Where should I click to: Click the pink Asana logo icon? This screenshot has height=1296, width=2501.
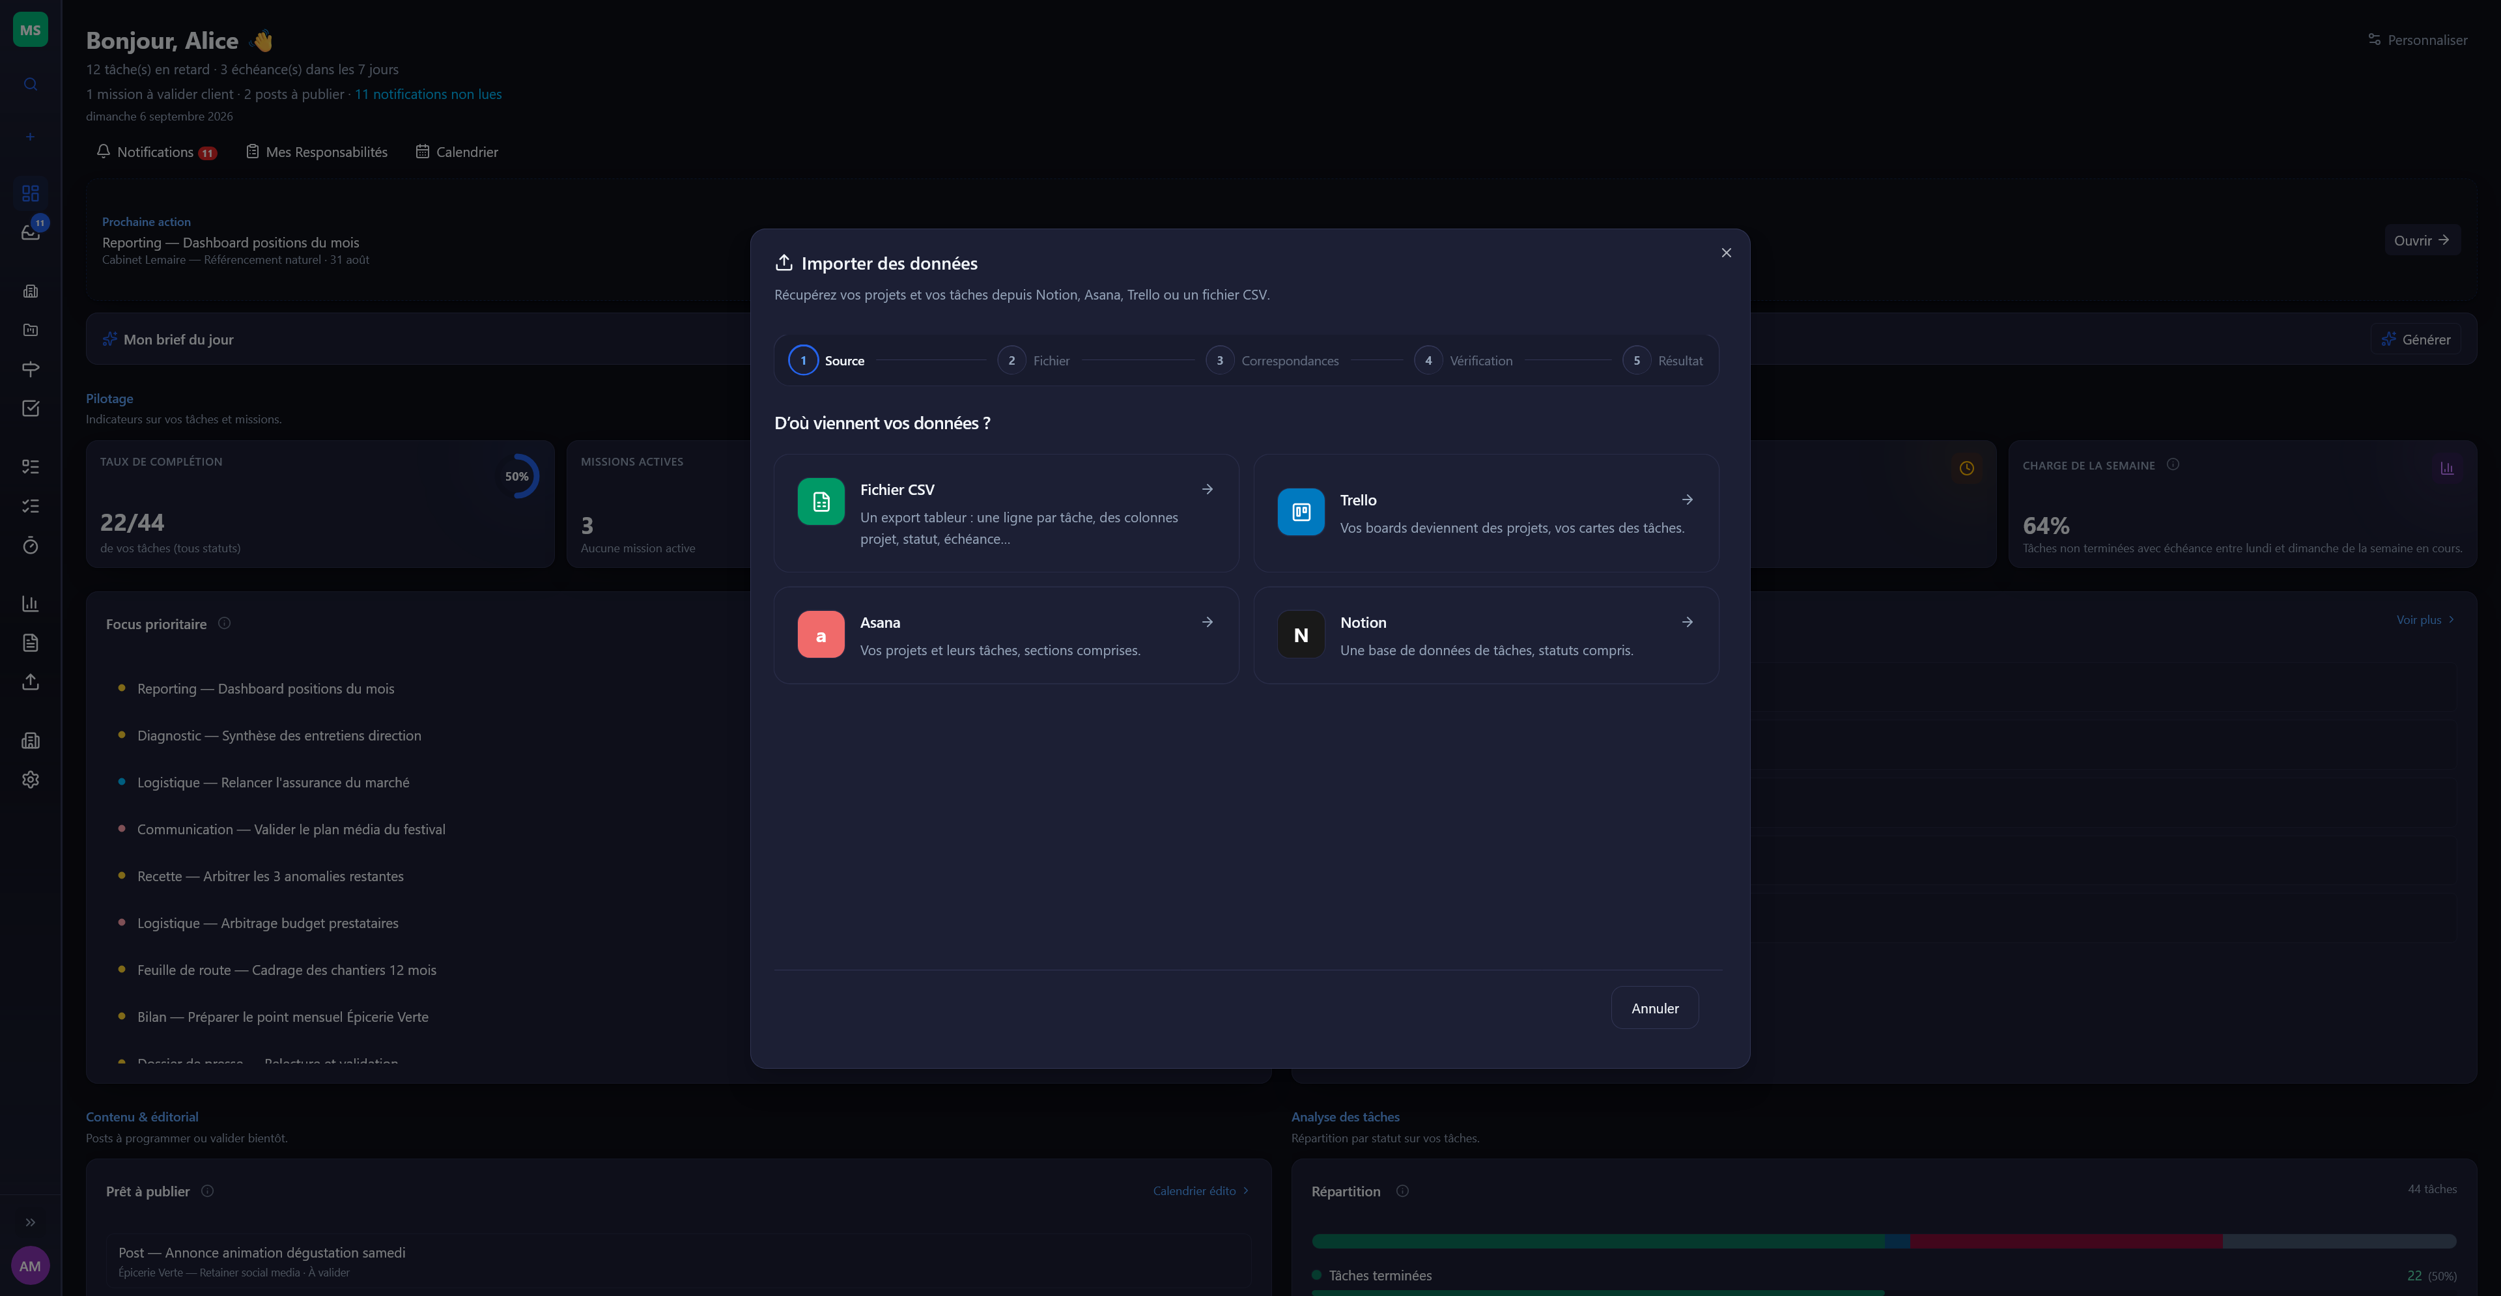(x=821, y=635)
